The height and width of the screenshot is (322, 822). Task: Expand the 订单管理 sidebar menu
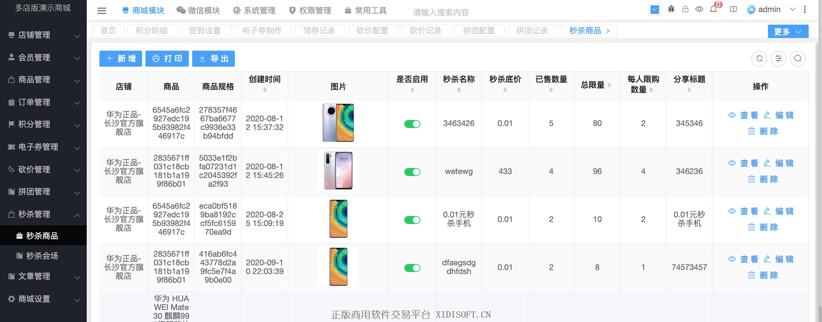point(43,102)
